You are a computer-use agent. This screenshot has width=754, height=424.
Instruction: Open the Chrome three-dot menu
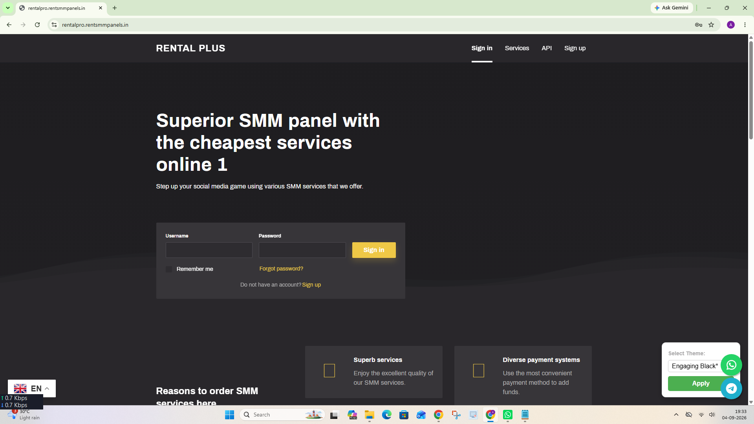point(745,25)
